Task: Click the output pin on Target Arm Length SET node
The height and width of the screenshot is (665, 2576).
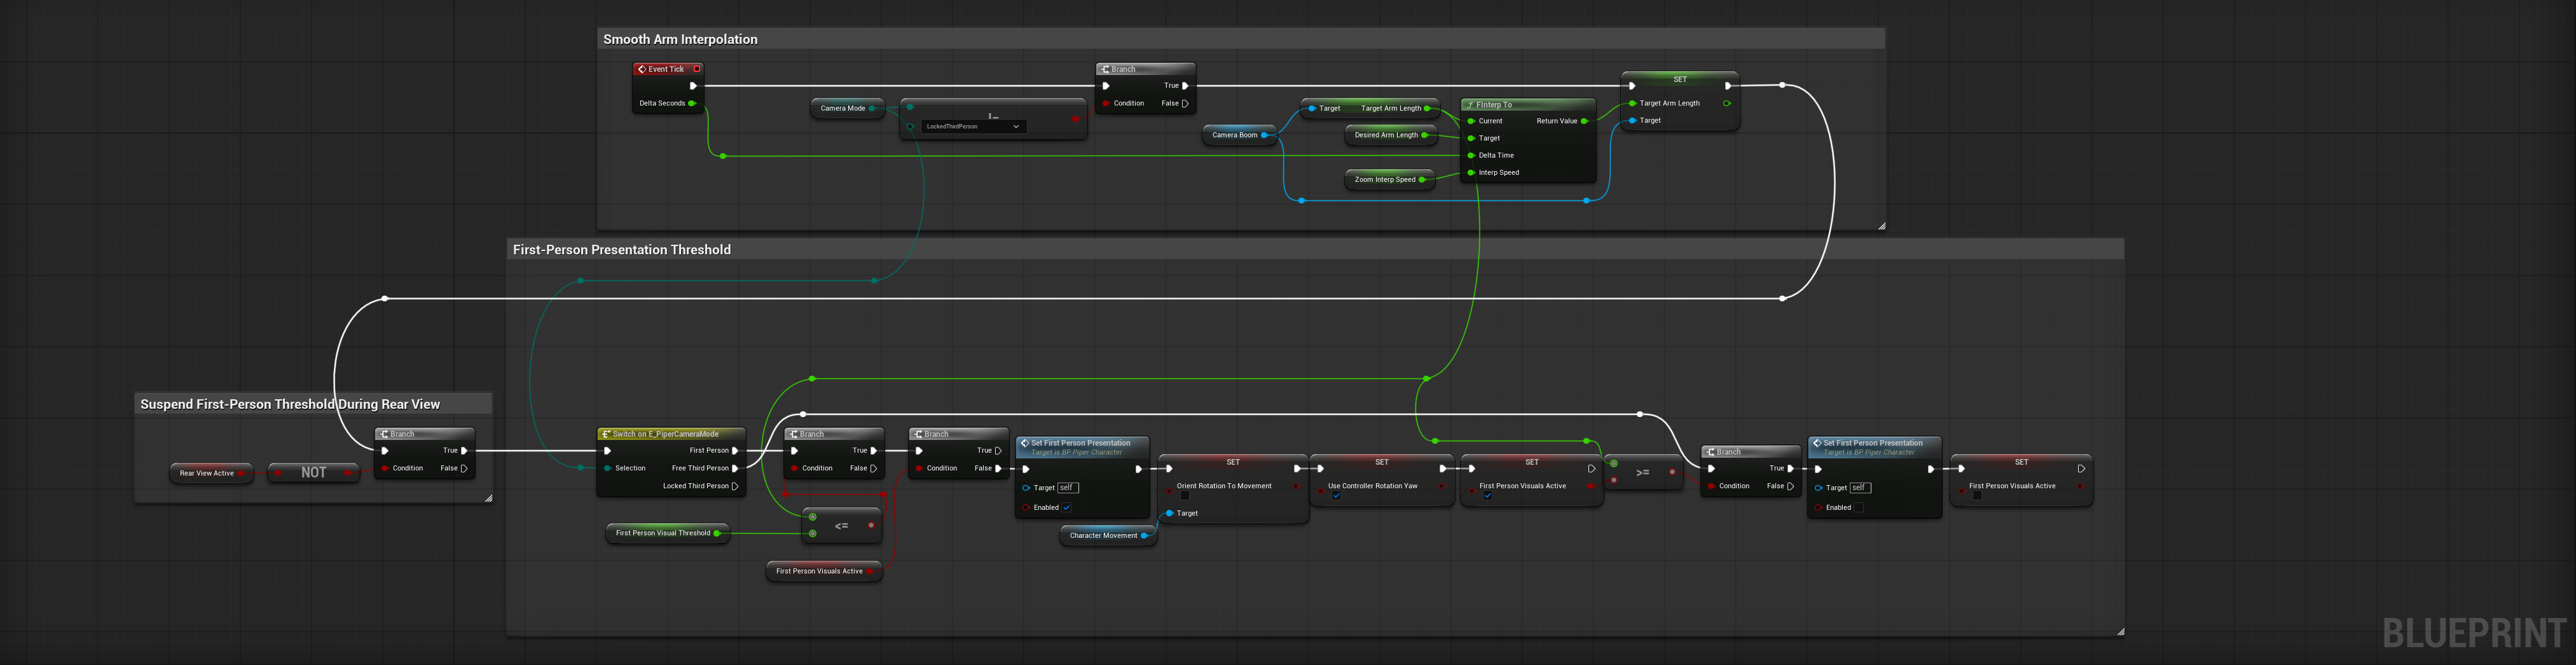Action: click(1727, 103)
